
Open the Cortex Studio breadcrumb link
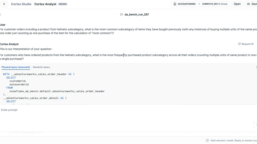click(x=21, y=4)
